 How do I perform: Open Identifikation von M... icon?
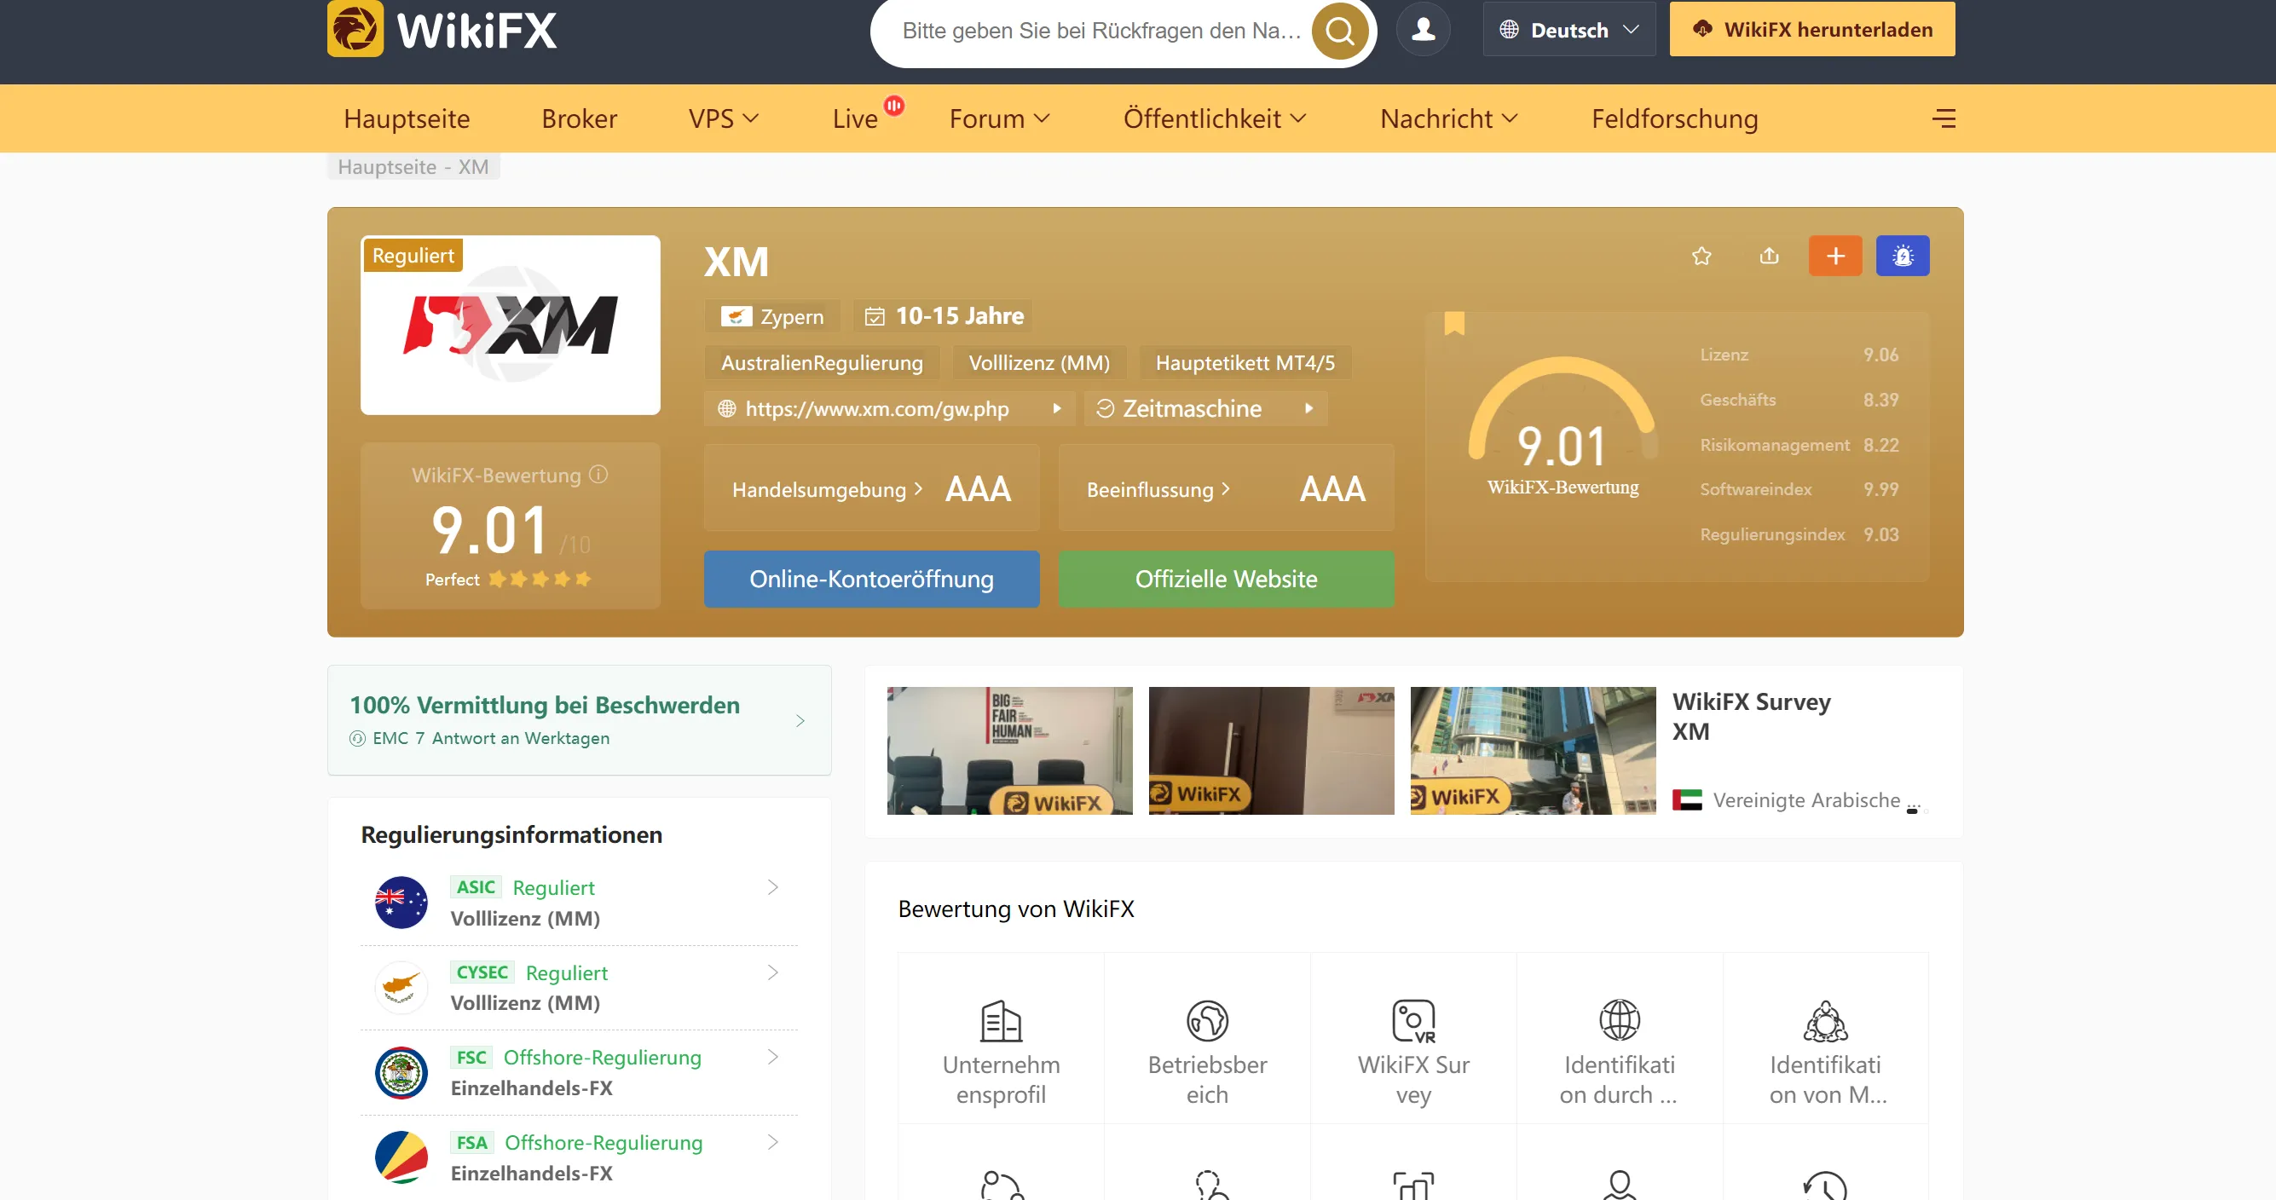click(1825, 1022)
